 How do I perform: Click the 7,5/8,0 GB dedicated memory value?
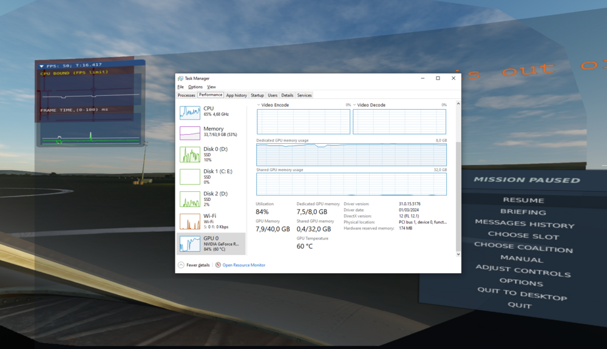tap(312, 212)
